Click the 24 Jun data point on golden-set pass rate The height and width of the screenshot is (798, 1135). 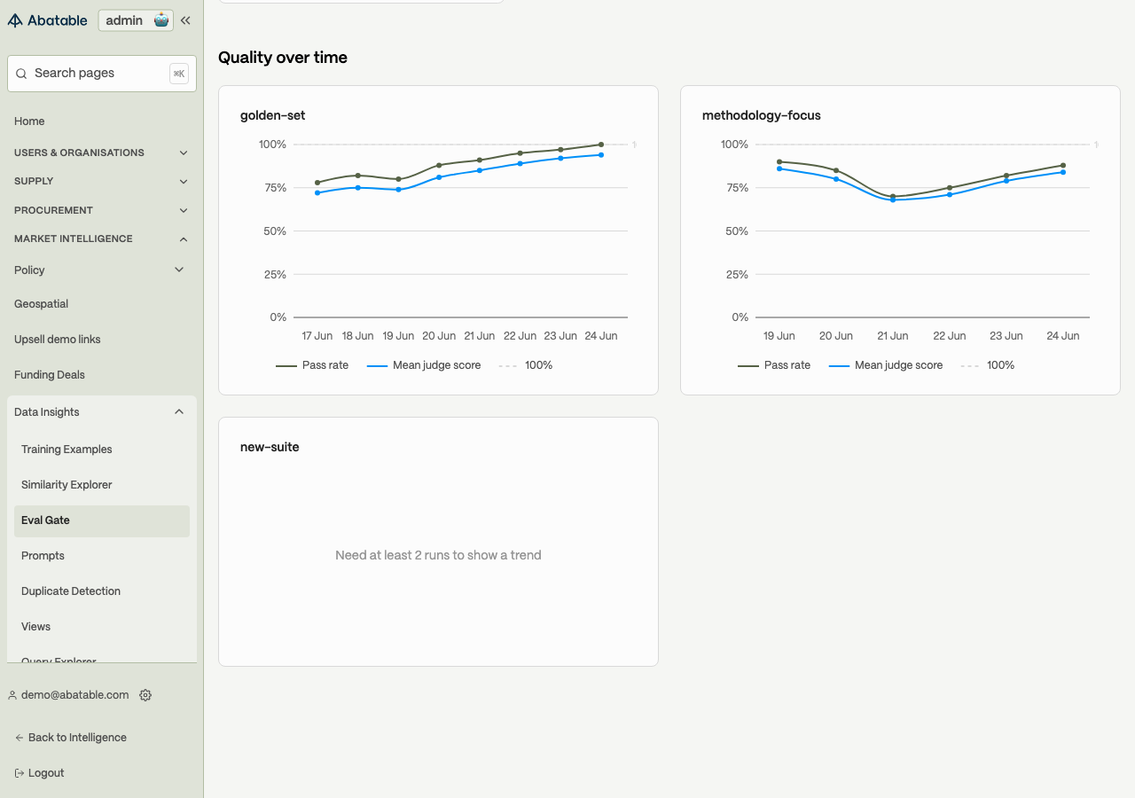(601, 145)
